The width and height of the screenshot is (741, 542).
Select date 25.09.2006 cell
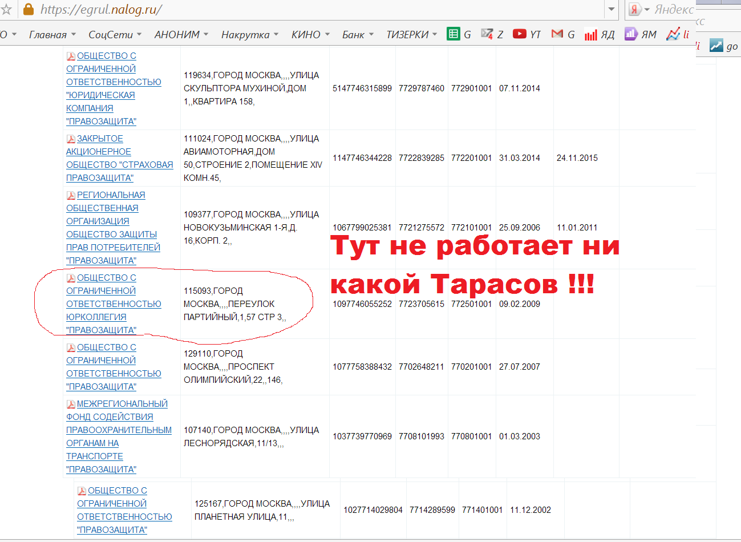point(520,228)
